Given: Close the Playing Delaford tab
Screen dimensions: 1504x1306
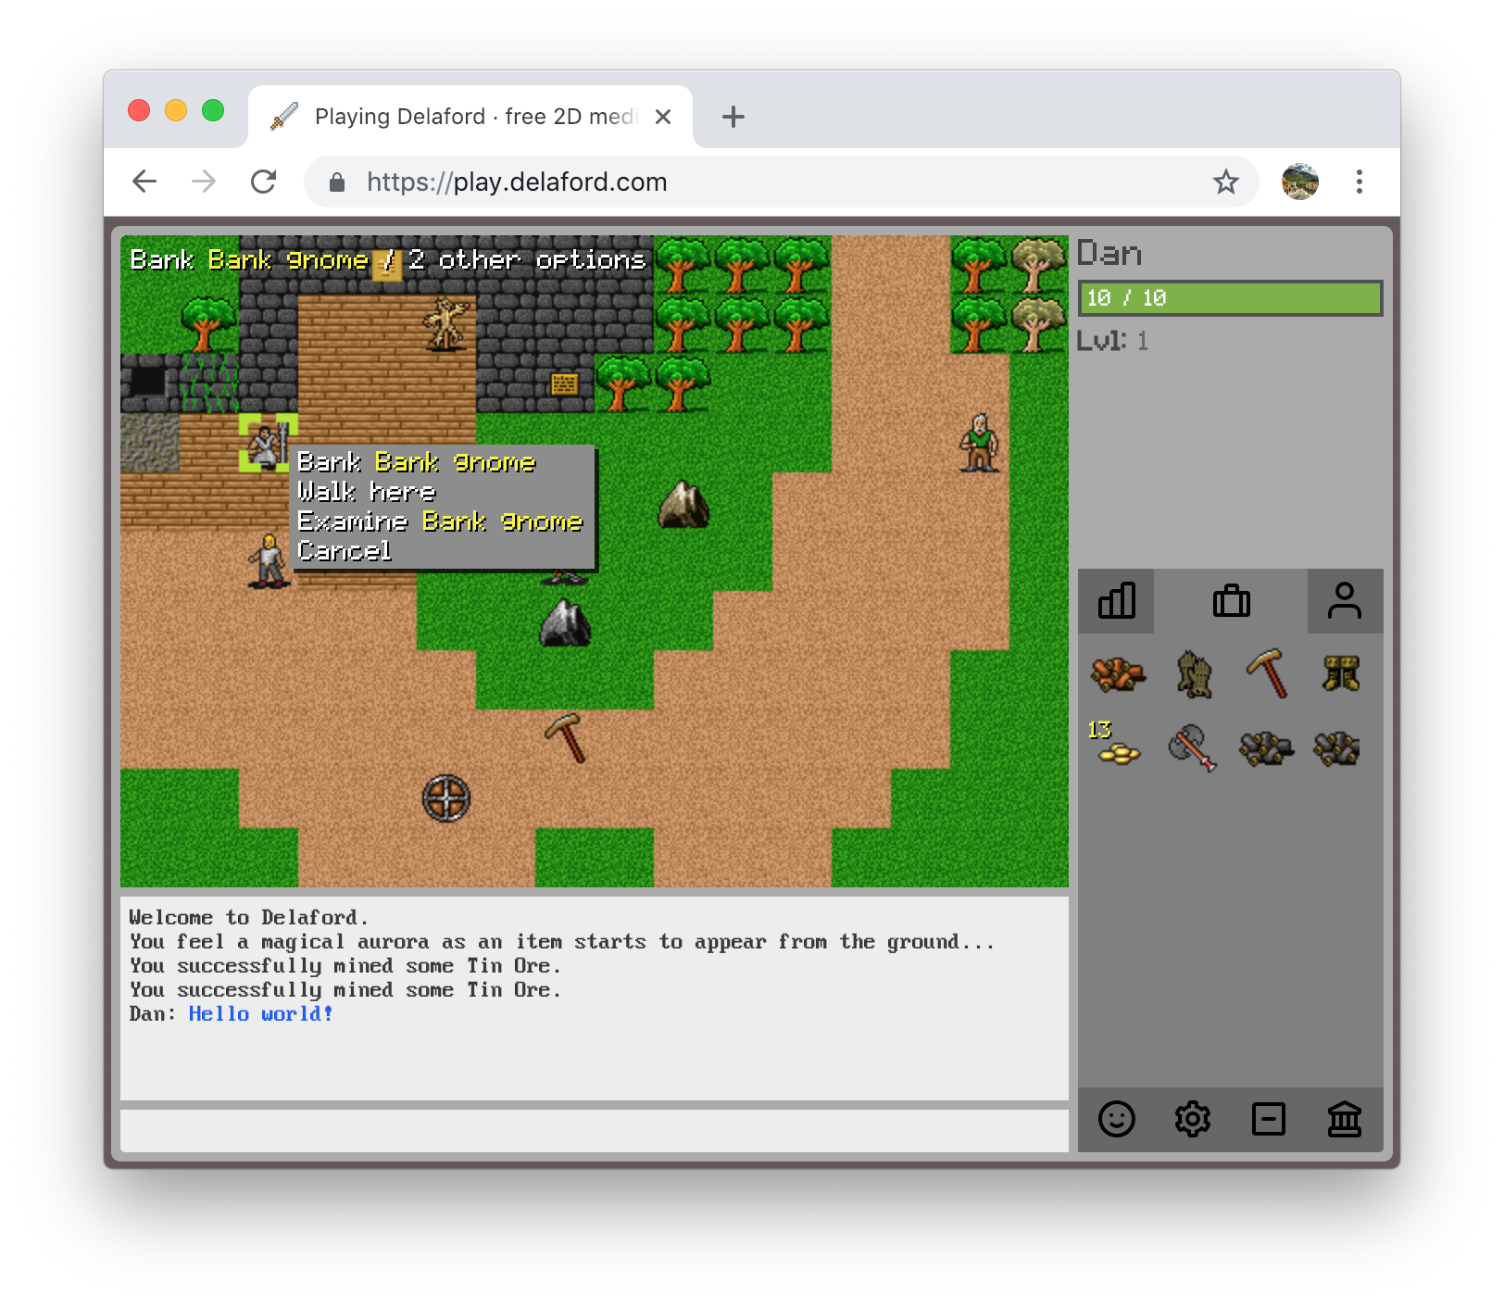Looking at the screenshot, I should pyautogui.click(x=663, y=117).
